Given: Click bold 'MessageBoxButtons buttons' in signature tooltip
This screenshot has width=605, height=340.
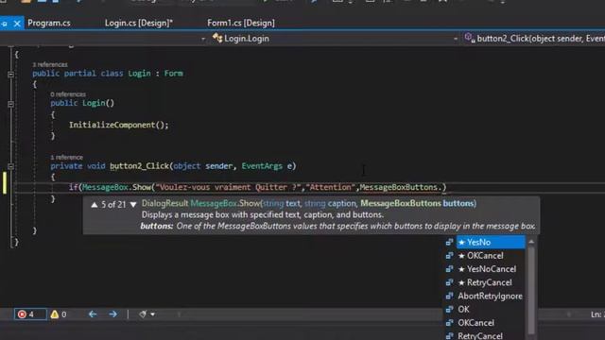Looking at the screenshot, I should pyautogui.click(x=418, y=203).
